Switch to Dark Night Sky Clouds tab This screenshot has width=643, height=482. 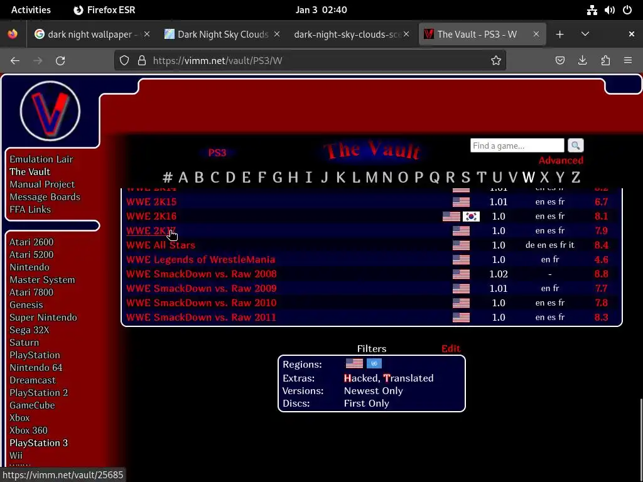tap(222, 35)
